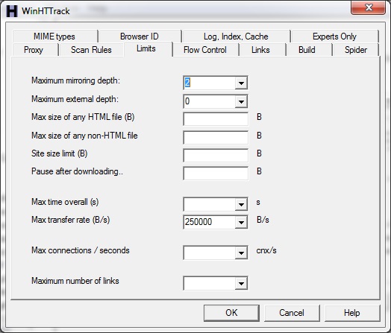Viewport: 391px width, 333px height.
Task: Confirm settings with OK button
Action: coord(231,313)
